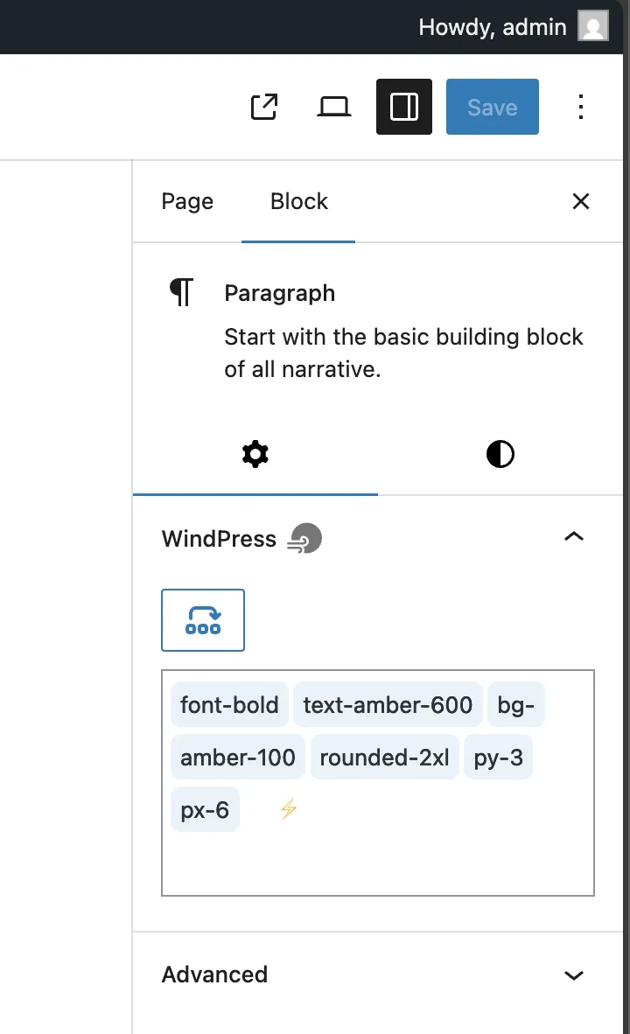Click the WindPress wind logo icon
630x1034 pixels.
pyautogui.click(x=305, y=538)
